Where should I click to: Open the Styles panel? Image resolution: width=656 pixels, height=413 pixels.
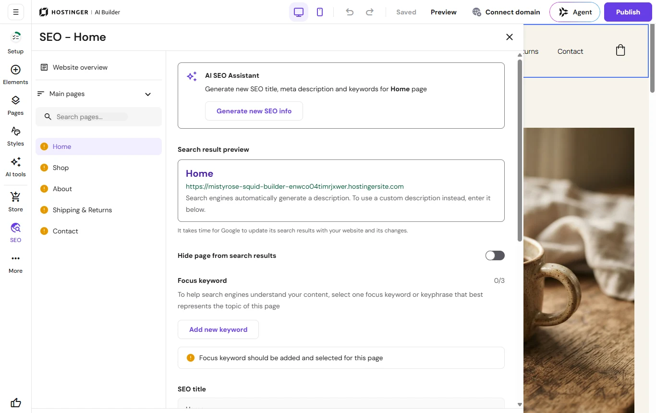tap(15, 136)
